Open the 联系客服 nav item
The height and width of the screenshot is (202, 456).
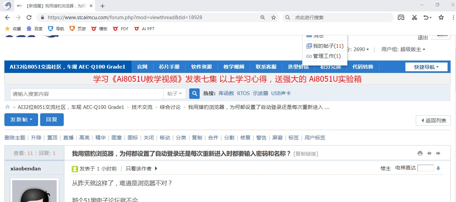pyautogui.click(x=266, y=67)
